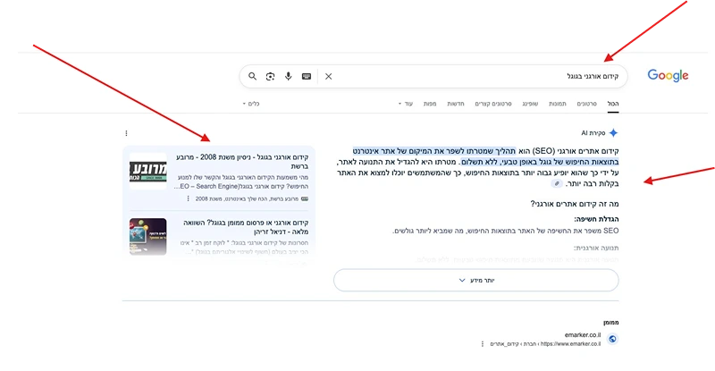Image resolution: width=715 pixels, height=371 pixels.
Task: Open the כלים tools dropdown
Action: click(x=251, y=104)
